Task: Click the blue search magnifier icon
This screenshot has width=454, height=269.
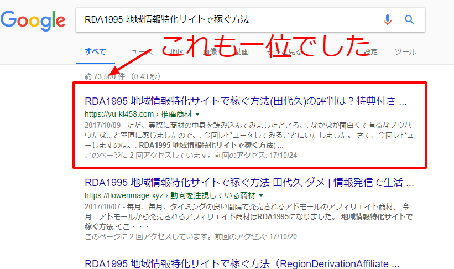Action: click(x=409, y=20)
